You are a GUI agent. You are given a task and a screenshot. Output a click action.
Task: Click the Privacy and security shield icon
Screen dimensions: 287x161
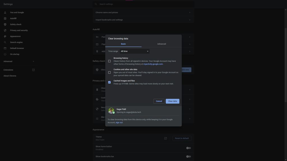point(5,30)
